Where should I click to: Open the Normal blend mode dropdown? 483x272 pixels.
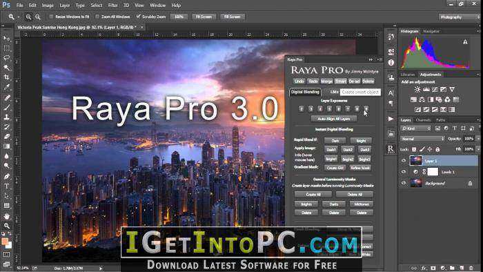[x=422, y=139]
